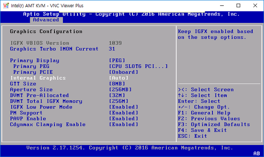Open the DVMT Total IGFX Memory [256M] value
This screenshot has width=264, height=157.
click(x=119, y=101)
